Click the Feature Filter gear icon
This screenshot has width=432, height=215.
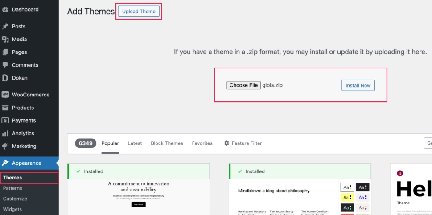(x=226, y=143)
